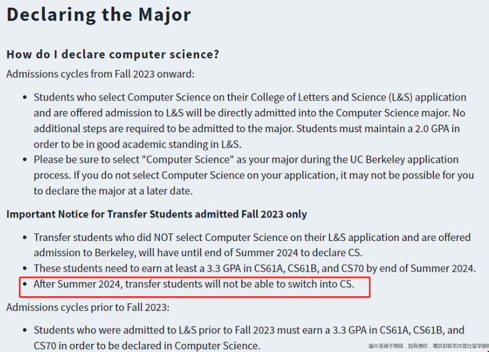Click the "How do I declare computer science?" subheading

point(113,54)
